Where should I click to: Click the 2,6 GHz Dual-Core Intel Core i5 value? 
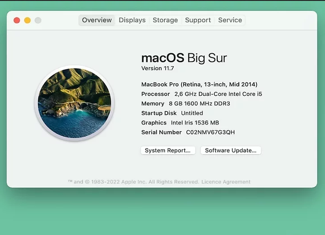[218, 94]
